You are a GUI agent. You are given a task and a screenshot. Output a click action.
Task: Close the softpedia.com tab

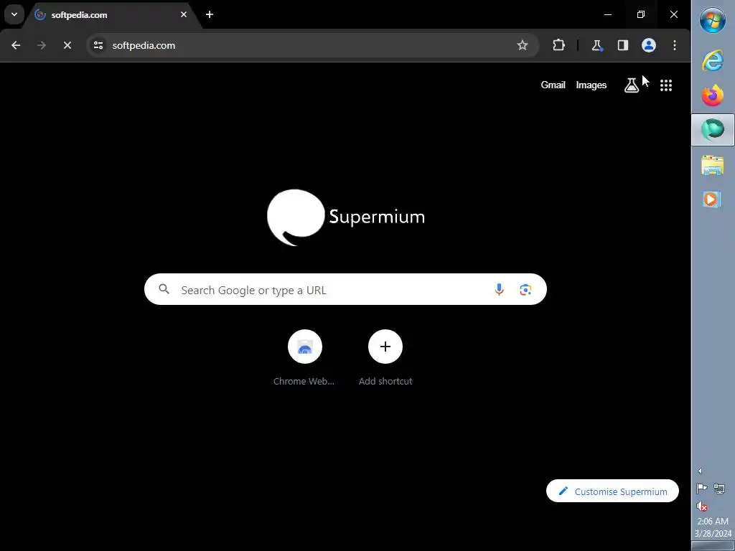[184, 14]
